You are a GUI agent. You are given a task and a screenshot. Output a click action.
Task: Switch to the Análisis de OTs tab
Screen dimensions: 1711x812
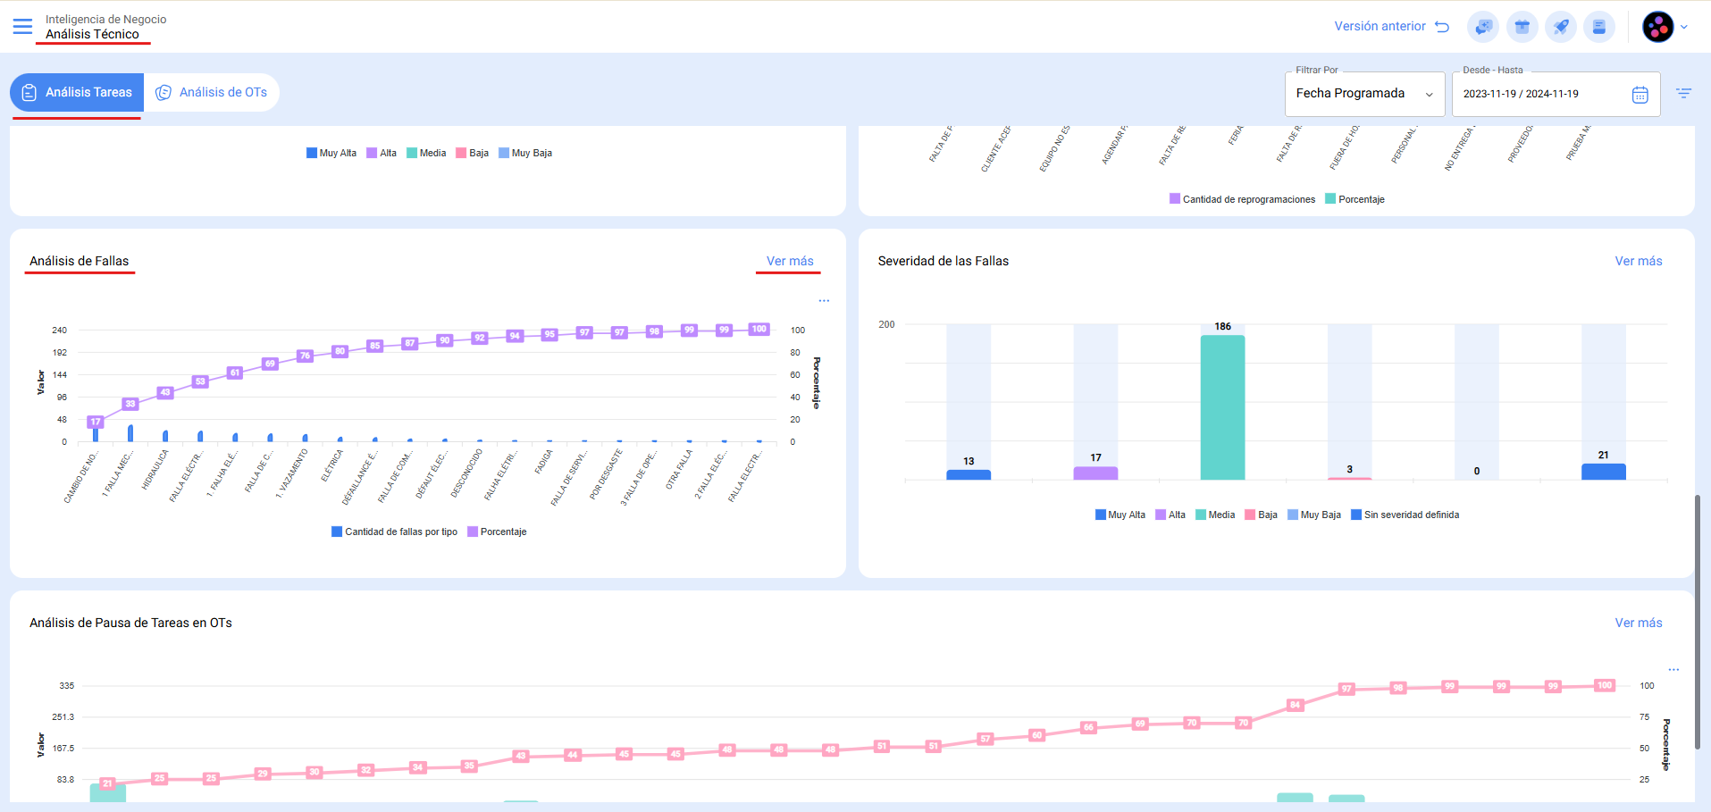[x=212, y=92]
